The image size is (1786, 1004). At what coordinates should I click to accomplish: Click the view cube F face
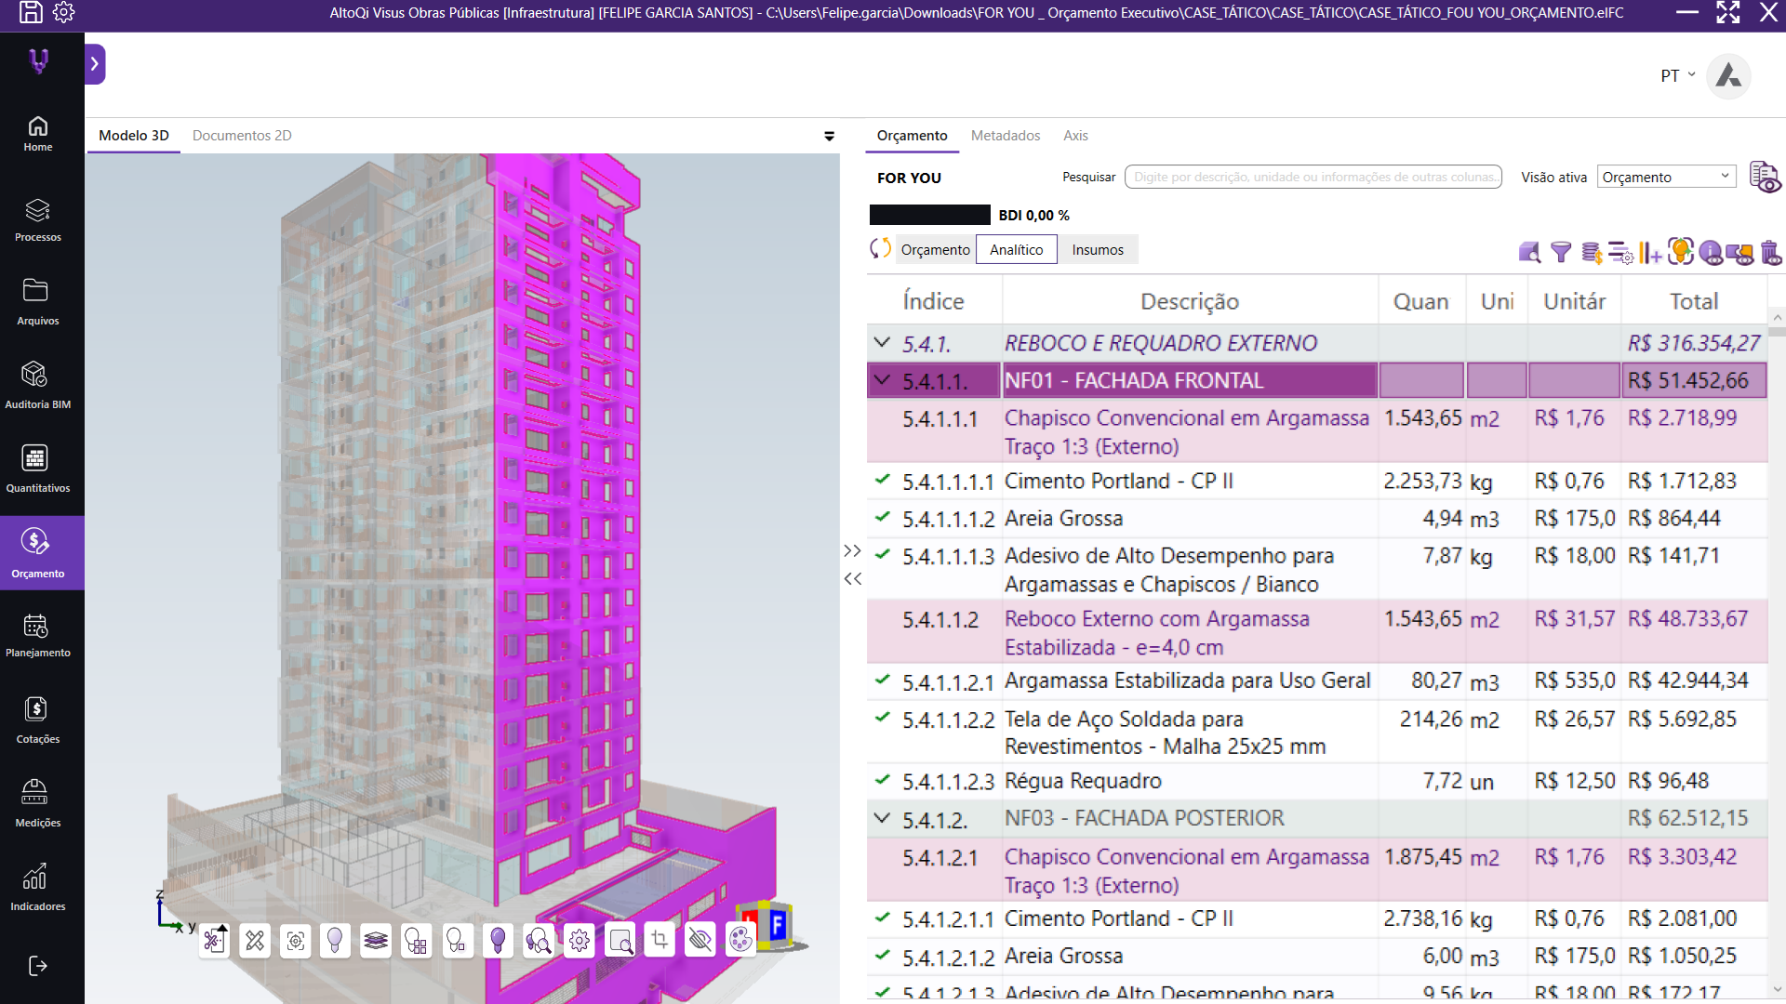pos(778,925)
